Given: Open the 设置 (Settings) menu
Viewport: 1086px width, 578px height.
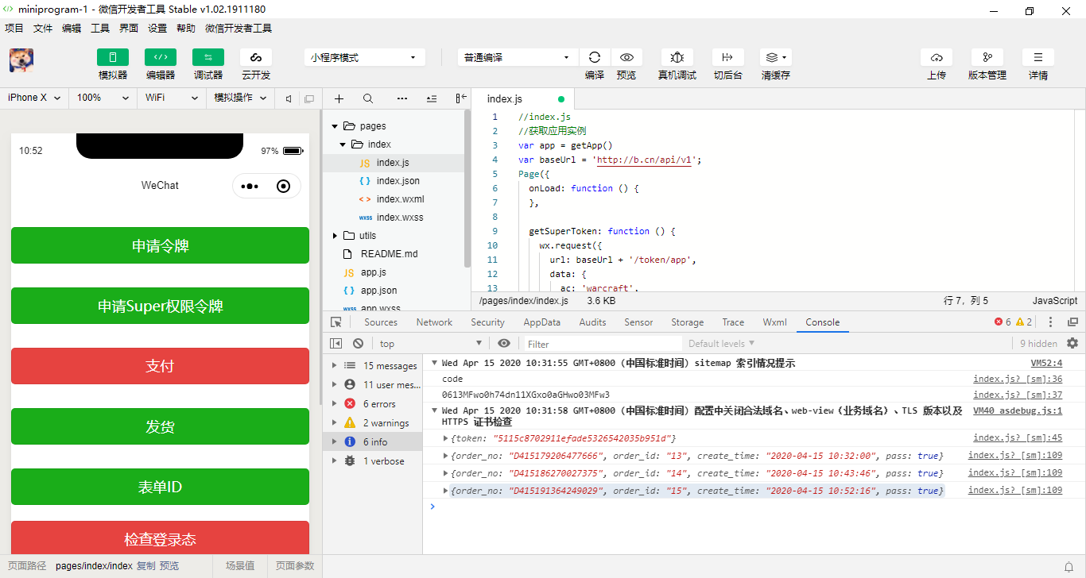Looking at the screenshot, I should [x=157, y=28].
